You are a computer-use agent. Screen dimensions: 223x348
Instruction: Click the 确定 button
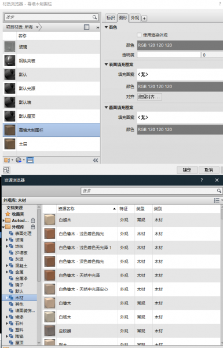point(187,170)
